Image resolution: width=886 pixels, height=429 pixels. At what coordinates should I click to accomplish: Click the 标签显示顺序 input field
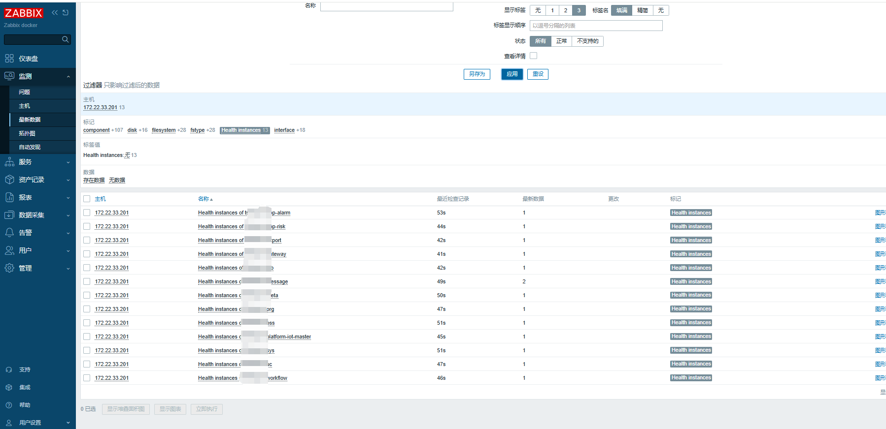(596, 26)
